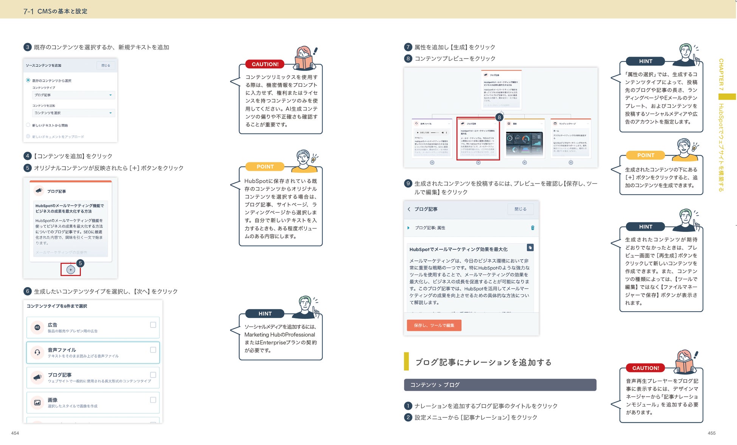Check the 広告 content type checkbox
The image size is (737, 445).
click(x=153, y=325)
